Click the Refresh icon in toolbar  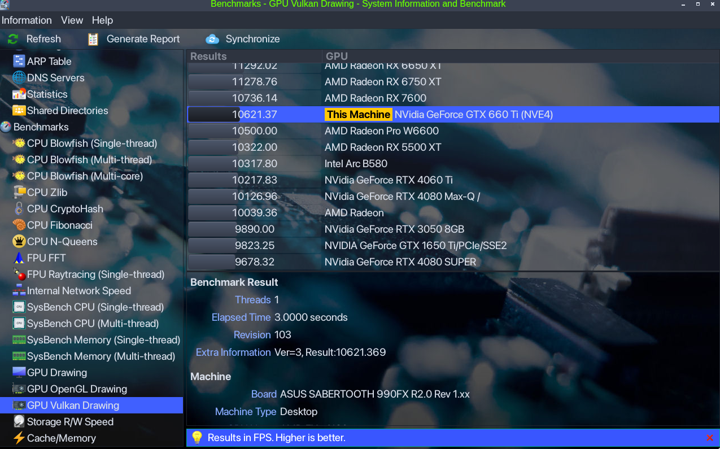(x=13, y=39)
